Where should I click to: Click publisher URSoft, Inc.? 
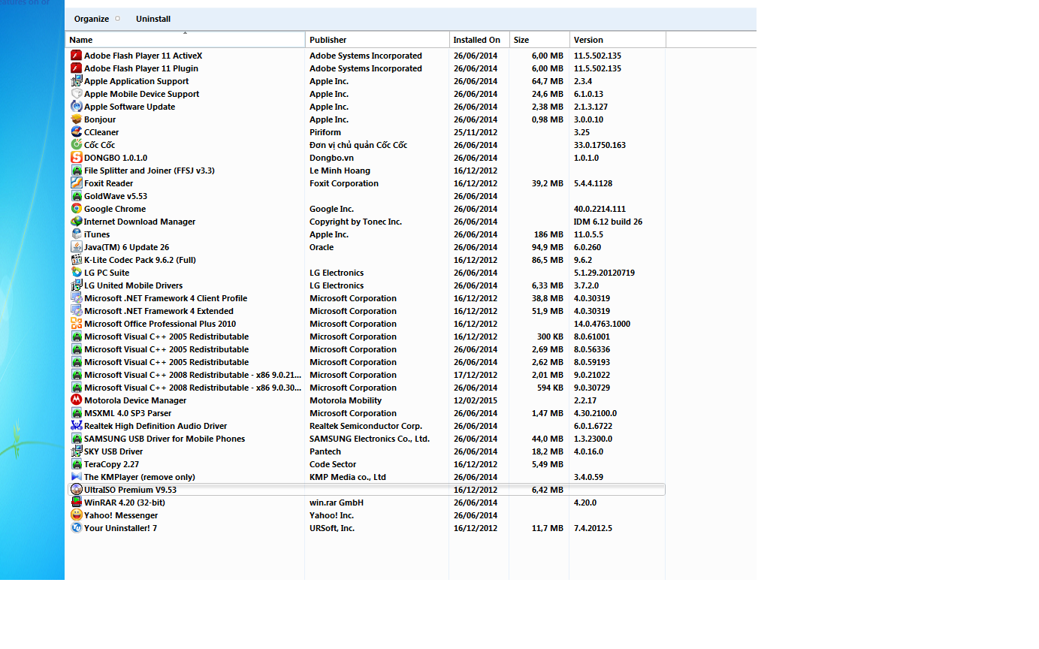[x=332, y=528]
